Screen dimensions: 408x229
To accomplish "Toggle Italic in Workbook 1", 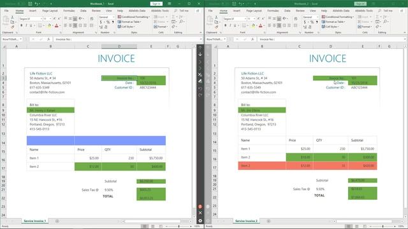I will click(26, 25).
